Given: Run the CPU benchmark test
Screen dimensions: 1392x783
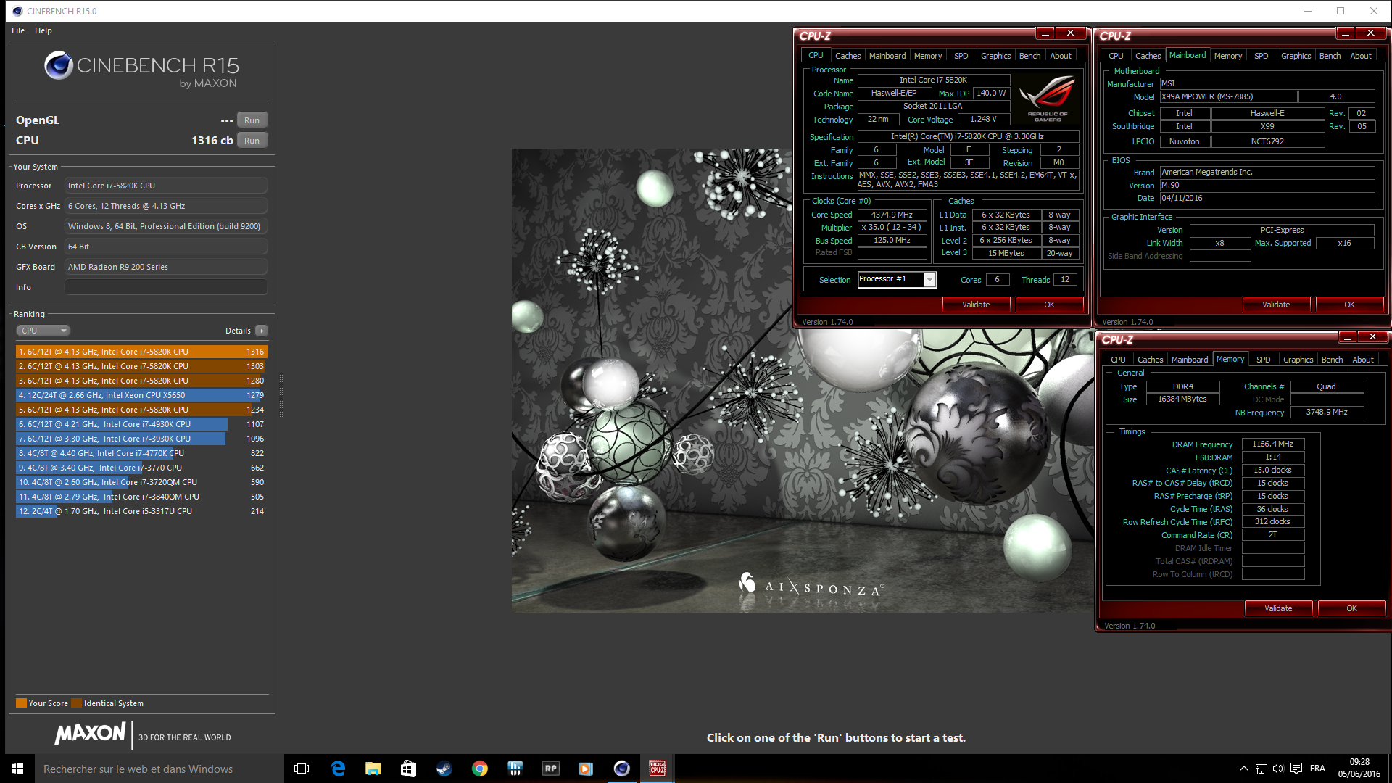Looking at the screenshot, I should pos(252,141).
